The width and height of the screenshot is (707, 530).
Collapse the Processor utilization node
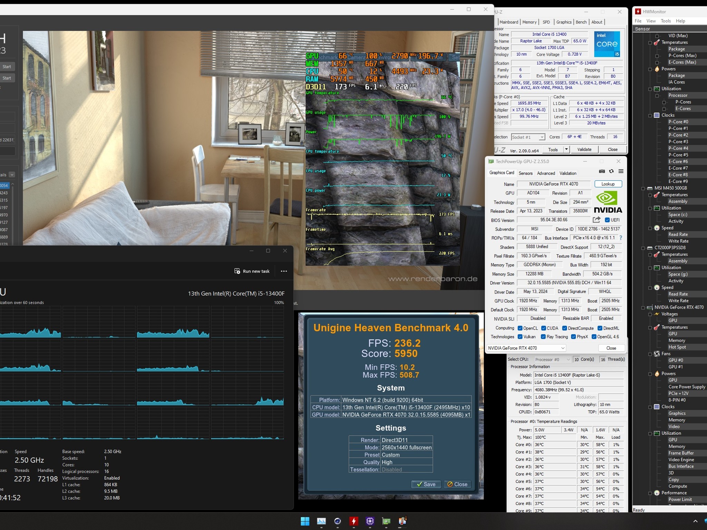point(657,96)
